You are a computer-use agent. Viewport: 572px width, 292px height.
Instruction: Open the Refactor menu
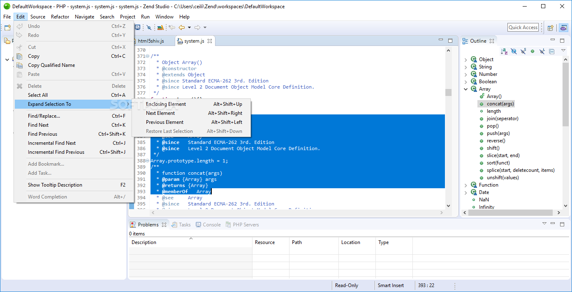(x=60, y=17)
